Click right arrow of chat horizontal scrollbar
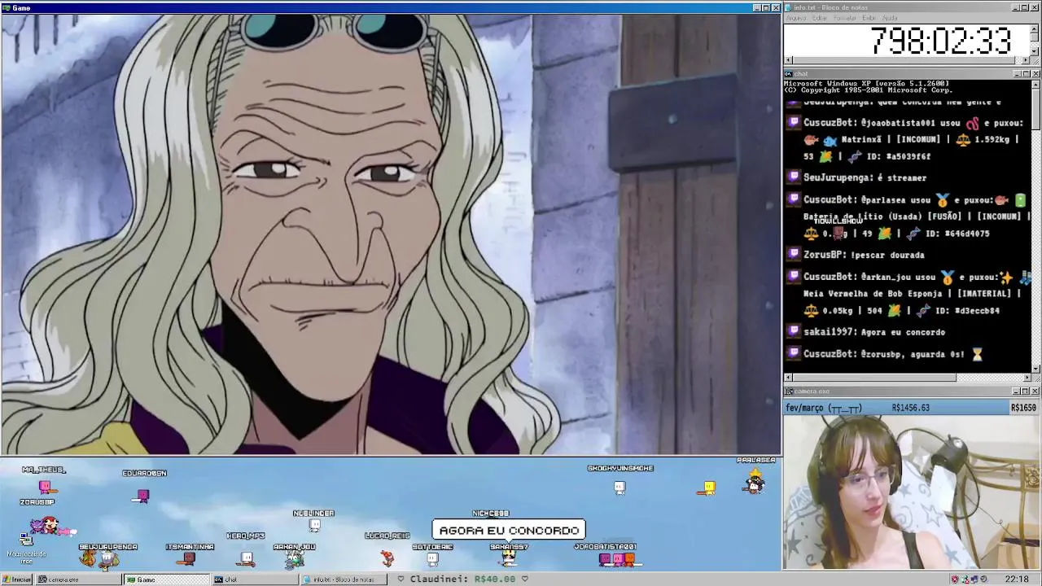Image resolution: width=1042 pixels, height=586 pixels. [x=1026, y=378]
